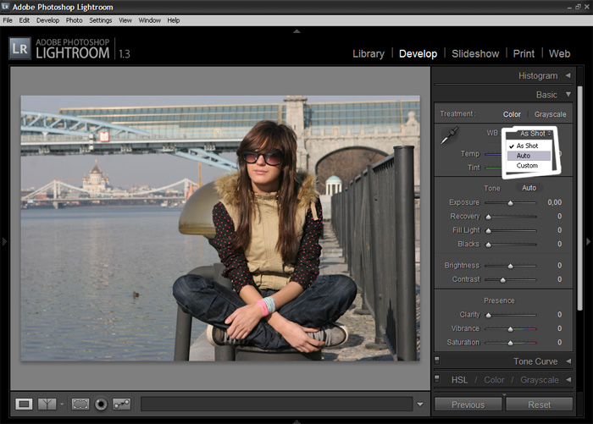Set treatment to Color
The width and height of the screenshot is (593, 424).
[512, 114]
